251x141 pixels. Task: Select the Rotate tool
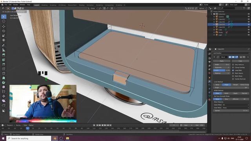4,31
